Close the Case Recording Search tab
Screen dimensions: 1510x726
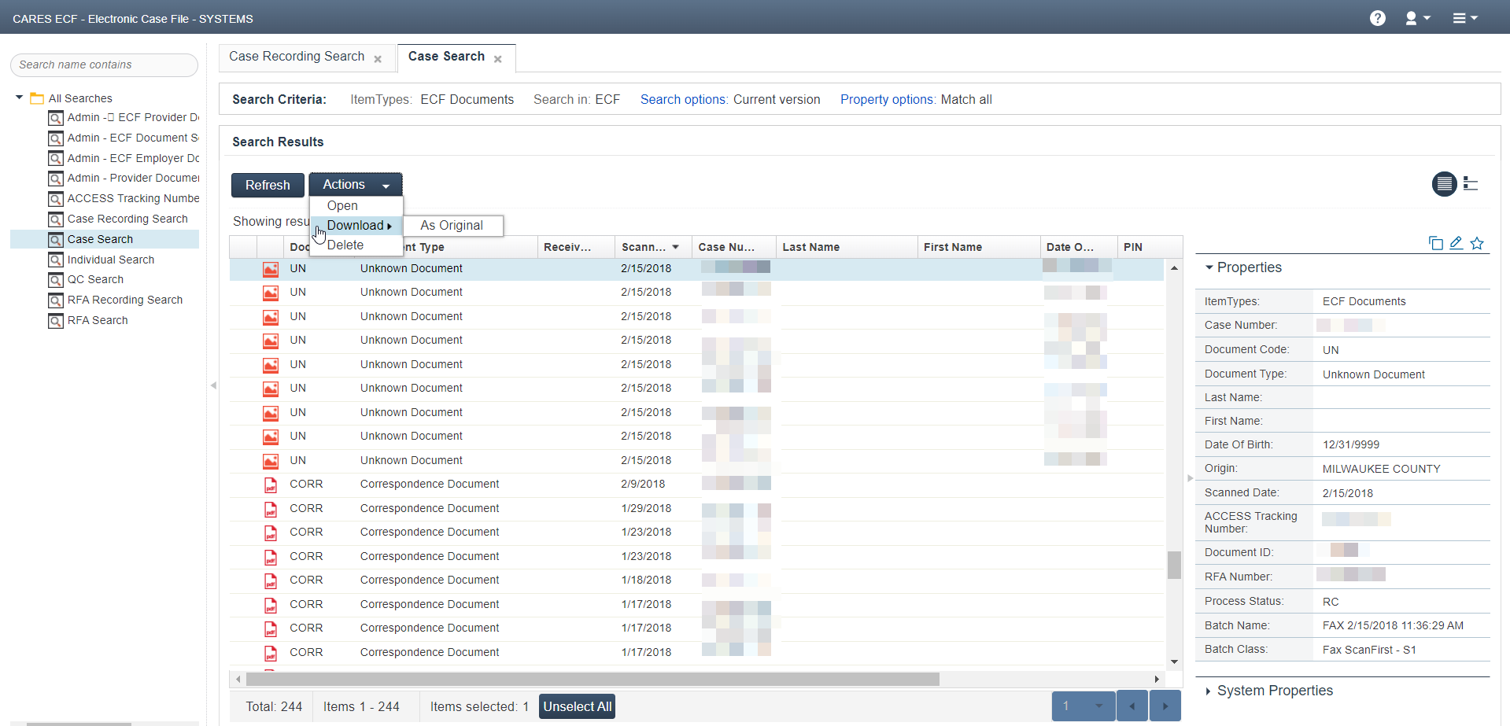[378, 59]
